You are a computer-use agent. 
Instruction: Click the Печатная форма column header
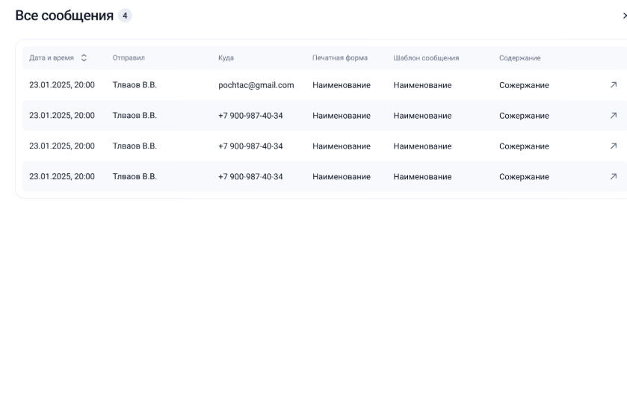(340, 58)
